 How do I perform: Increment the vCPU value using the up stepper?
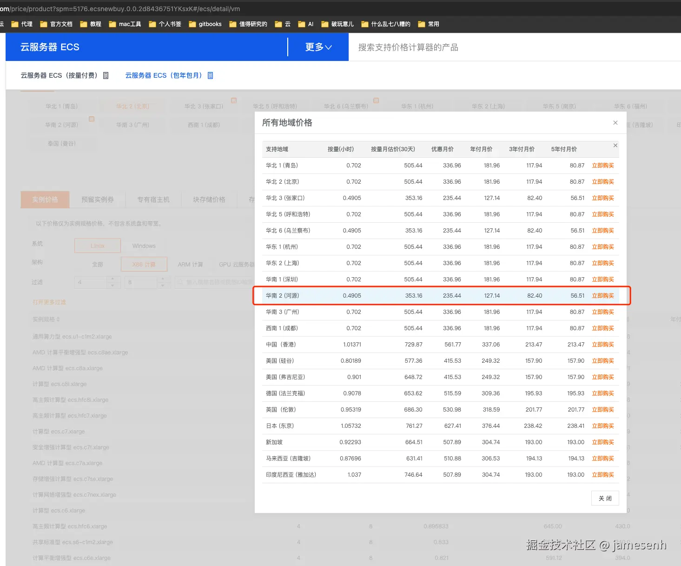112,278
